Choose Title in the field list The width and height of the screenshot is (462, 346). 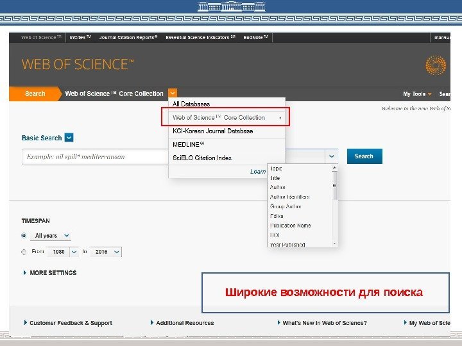[x=300, y=178]
